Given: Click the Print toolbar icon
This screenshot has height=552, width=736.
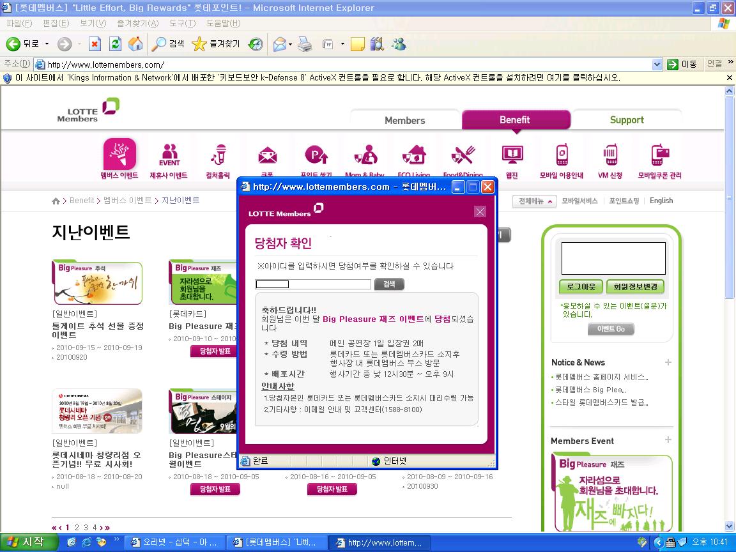Looking at the screenshot, I should click(x=305, y=44).
